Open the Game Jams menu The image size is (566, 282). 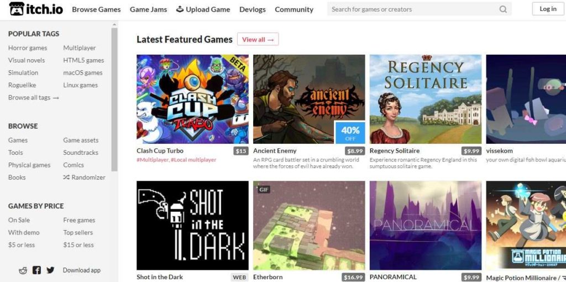tap(148, 9)
